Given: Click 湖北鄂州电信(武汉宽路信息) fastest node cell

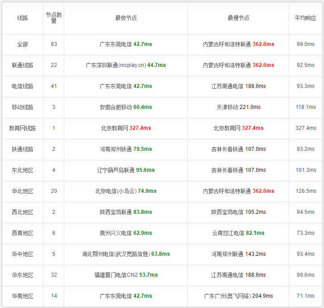Looking at the screenshot, I should coord(126,254).
